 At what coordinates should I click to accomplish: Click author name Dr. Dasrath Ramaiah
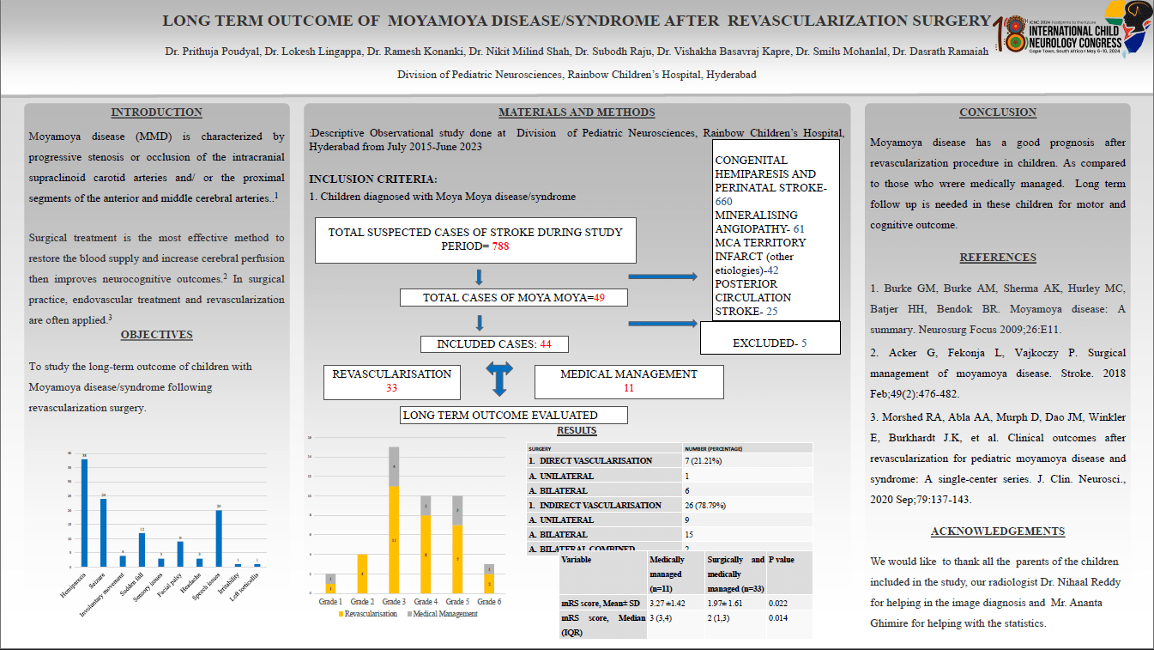point(940,52)
